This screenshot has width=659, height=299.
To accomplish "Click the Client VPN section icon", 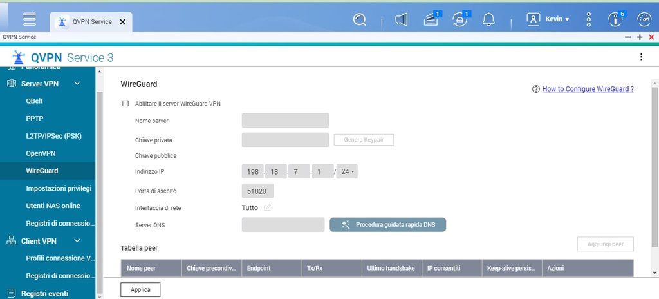I will [12, 241].
